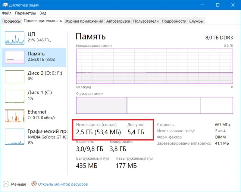Click the Меньше label

click(x=18, y=184)
